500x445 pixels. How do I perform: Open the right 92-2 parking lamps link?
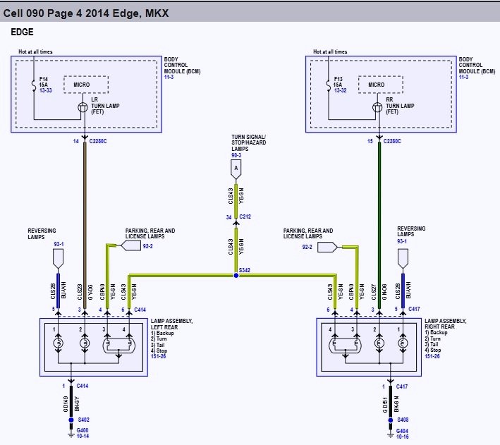[307, 247]
